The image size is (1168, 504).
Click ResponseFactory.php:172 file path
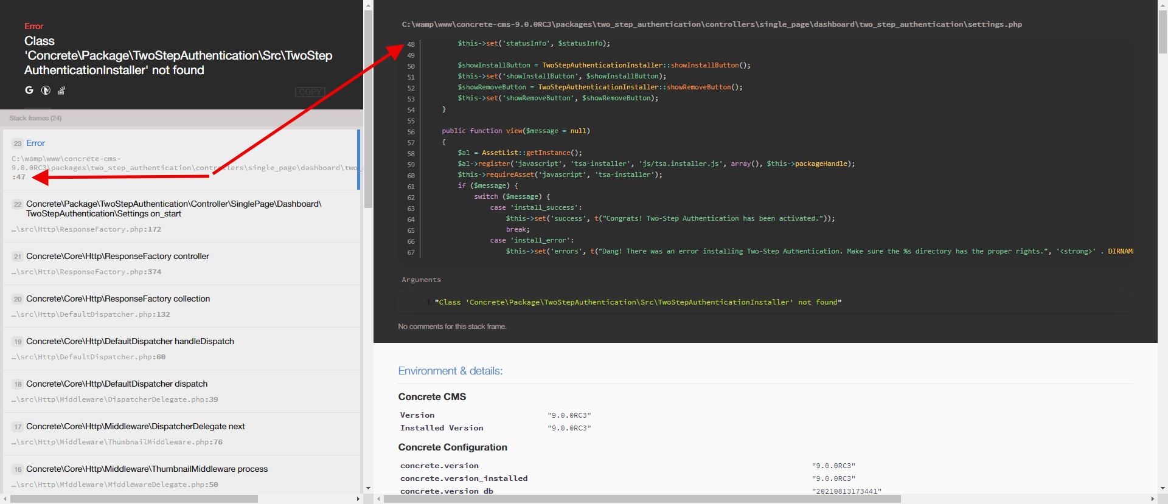86,229
